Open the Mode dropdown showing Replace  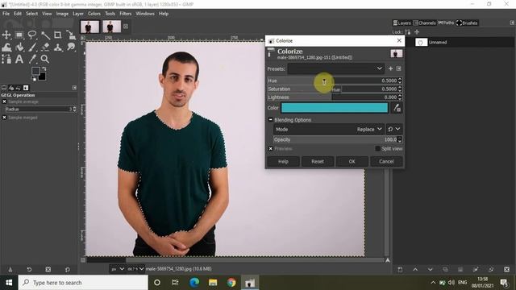click(x=329, y=129)
